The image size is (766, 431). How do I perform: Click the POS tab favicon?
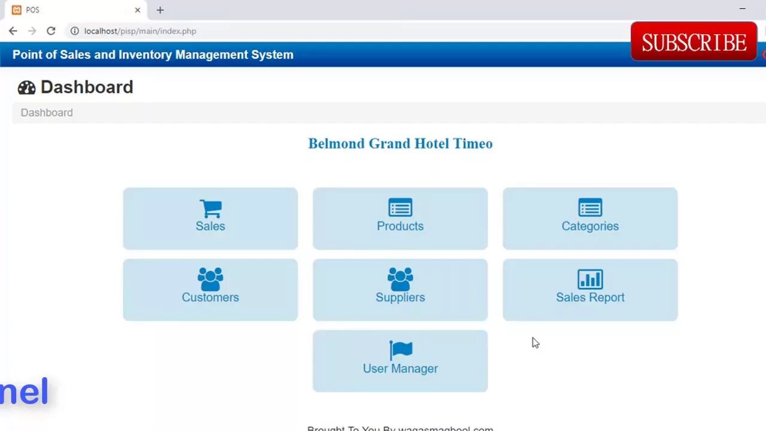17,10
